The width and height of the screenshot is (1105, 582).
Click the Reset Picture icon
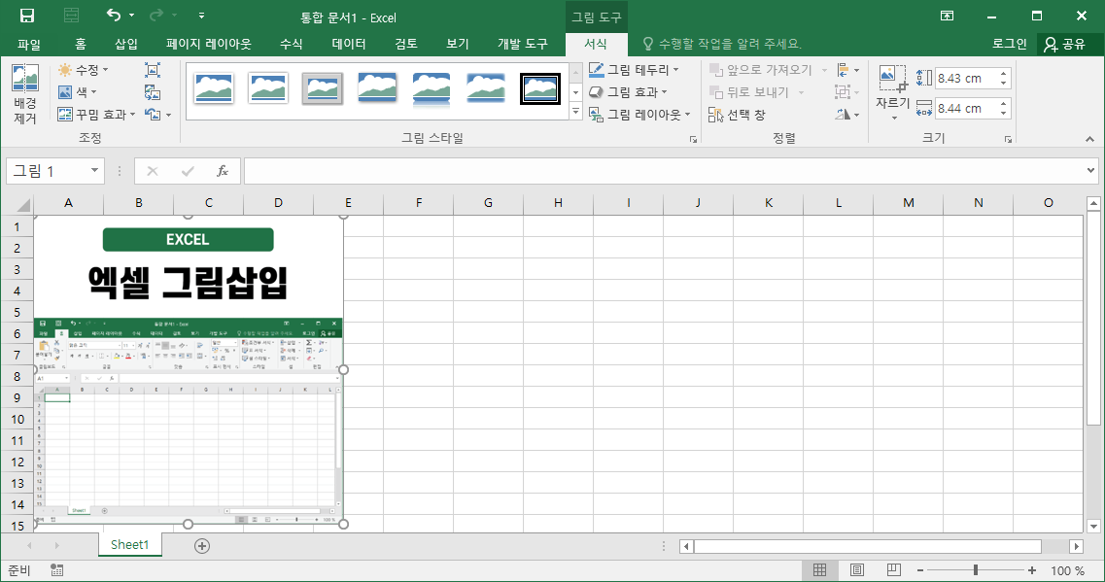coord(153,114)
